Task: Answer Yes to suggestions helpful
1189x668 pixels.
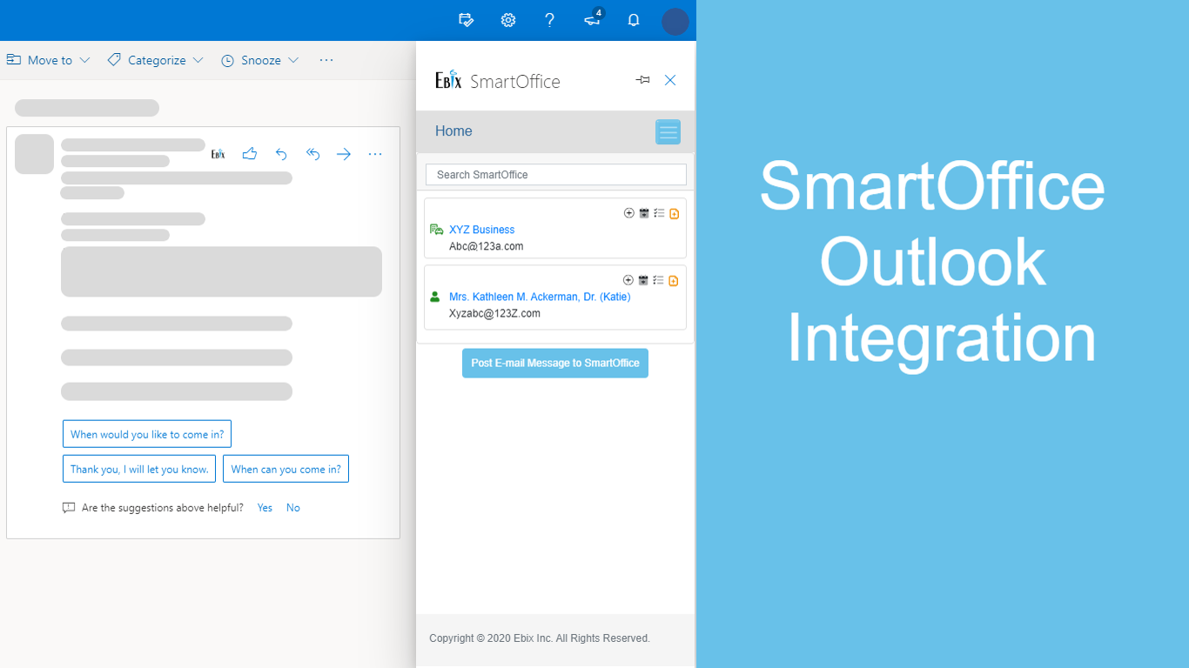Action: [x=265, y=508]
